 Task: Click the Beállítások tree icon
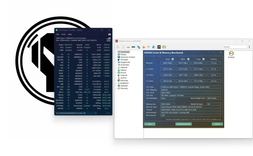119,83
